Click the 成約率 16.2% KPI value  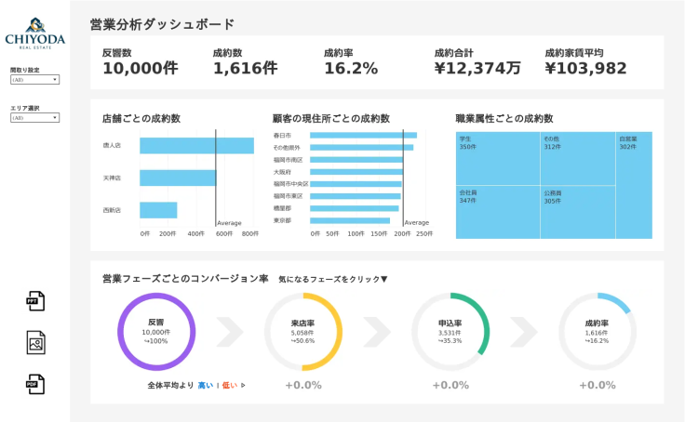coord(351,69)
